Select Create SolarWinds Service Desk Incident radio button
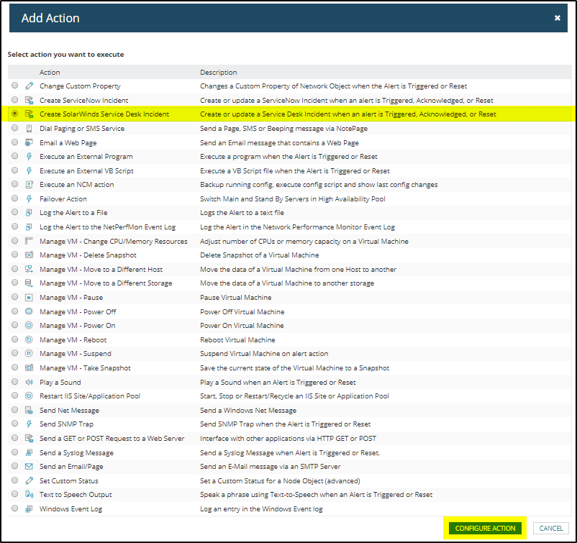Viewport: 577px width, 543px height. pyautogui.click(x=14, y=114)
